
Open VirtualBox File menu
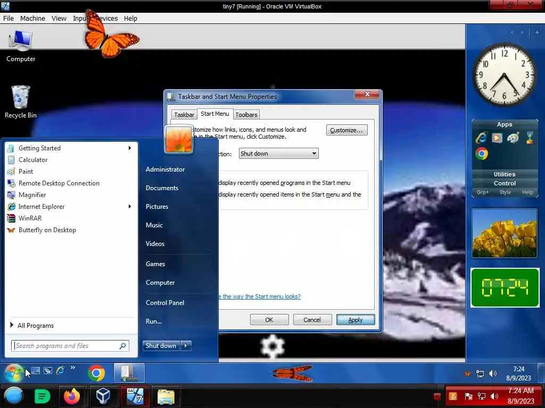point(9,19)
